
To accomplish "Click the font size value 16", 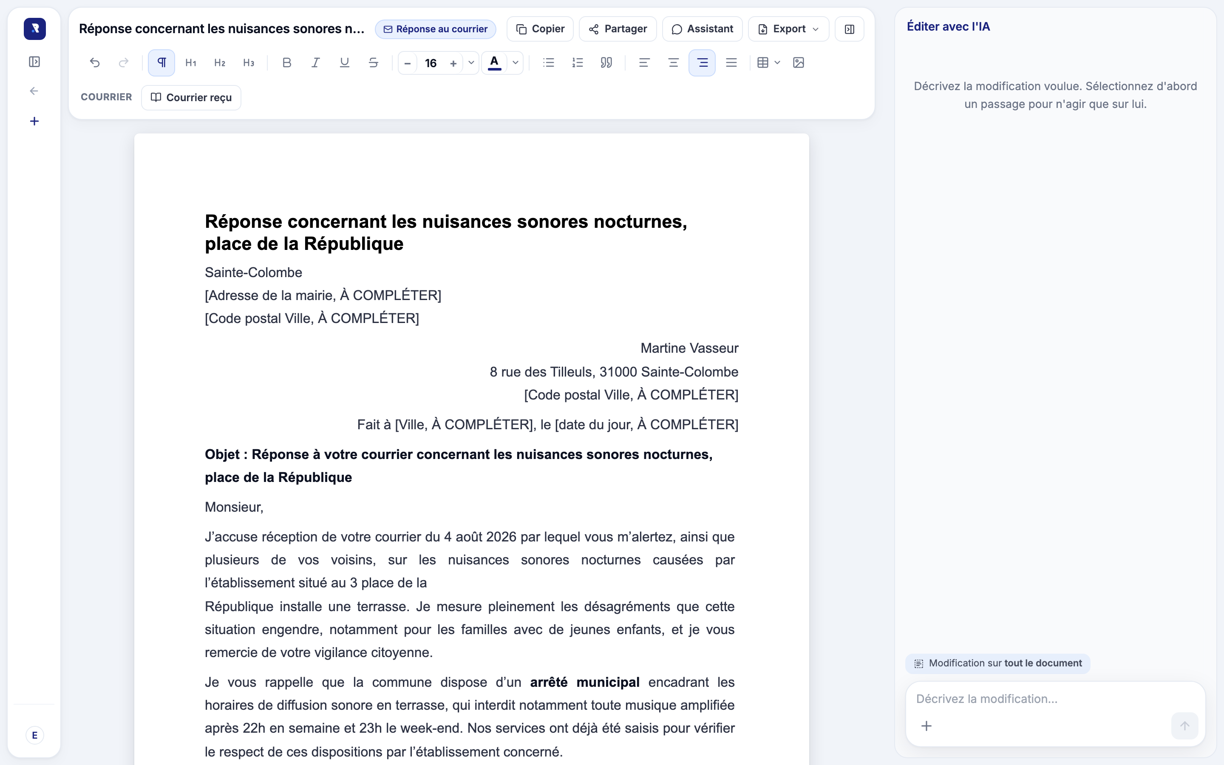I will point(431,63).
